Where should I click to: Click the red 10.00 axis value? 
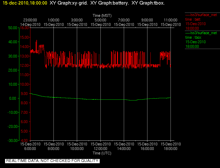[x=25, y=84]
